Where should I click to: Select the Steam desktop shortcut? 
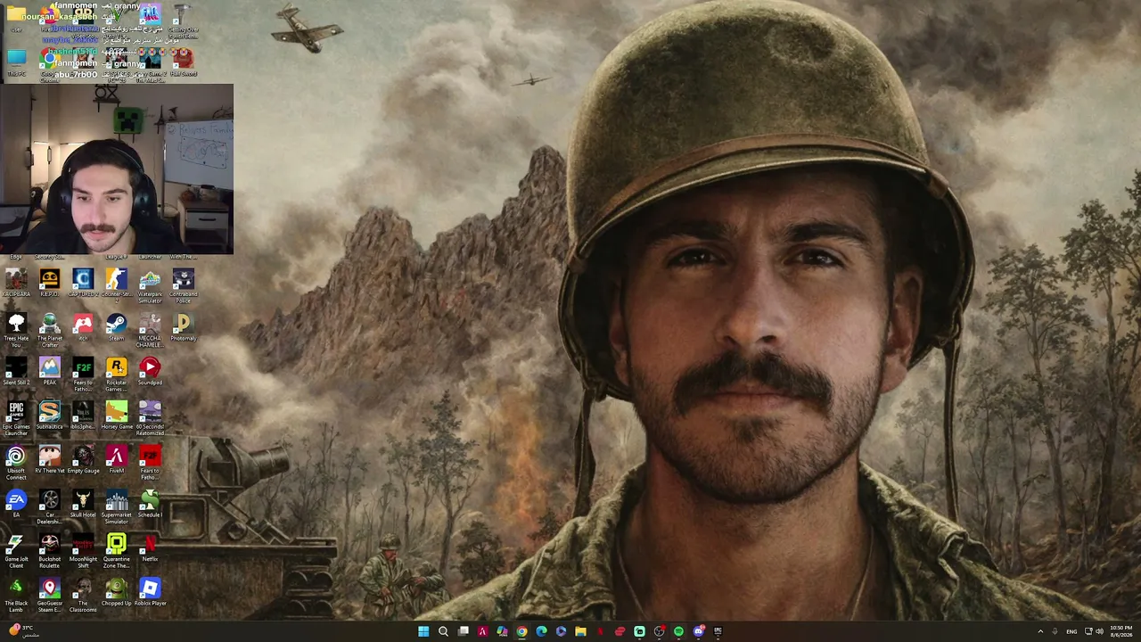pos(116,328)
